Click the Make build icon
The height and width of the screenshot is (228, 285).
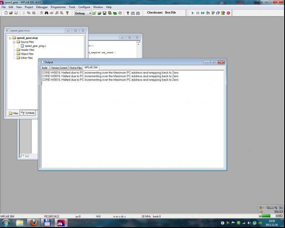point(133,13)
